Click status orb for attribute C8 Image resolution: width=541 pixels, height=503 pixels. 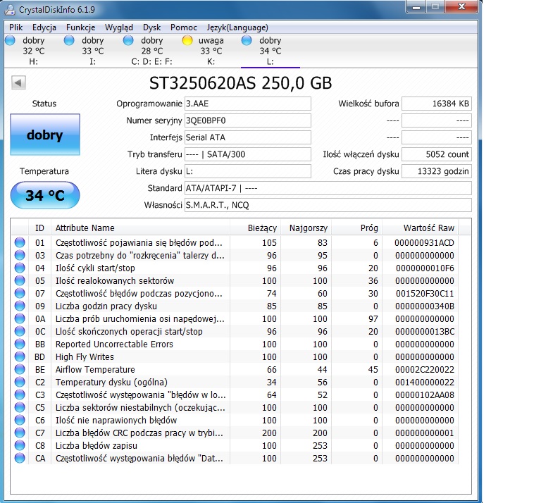tap(20, 445)
